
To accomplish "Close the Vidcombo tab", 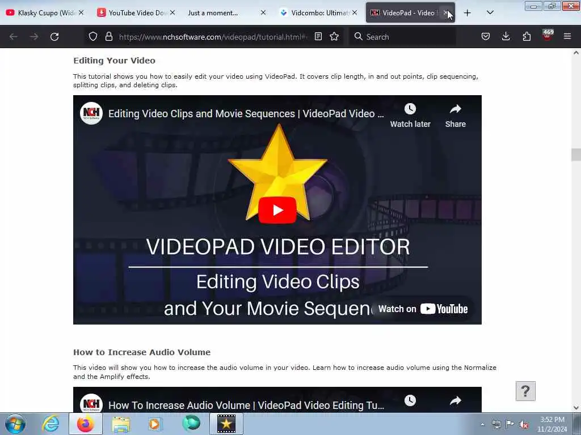I will pos(355,13).
